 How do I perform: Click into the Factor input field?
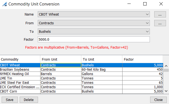[x=94, y=39]
